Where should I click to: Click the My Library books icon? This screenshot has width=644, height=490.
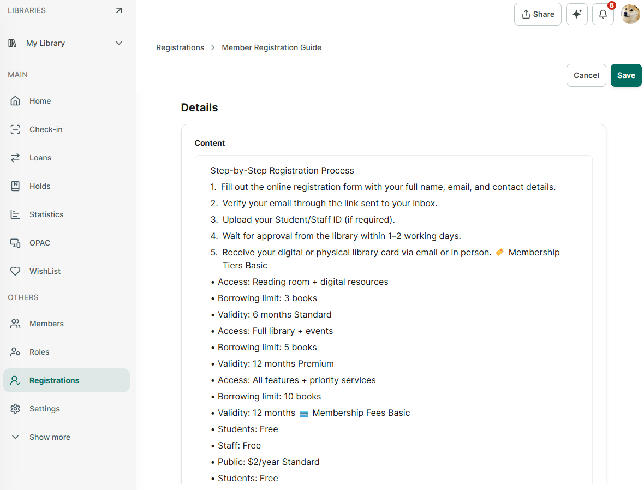pyautogui.click(x=13, y=43)
